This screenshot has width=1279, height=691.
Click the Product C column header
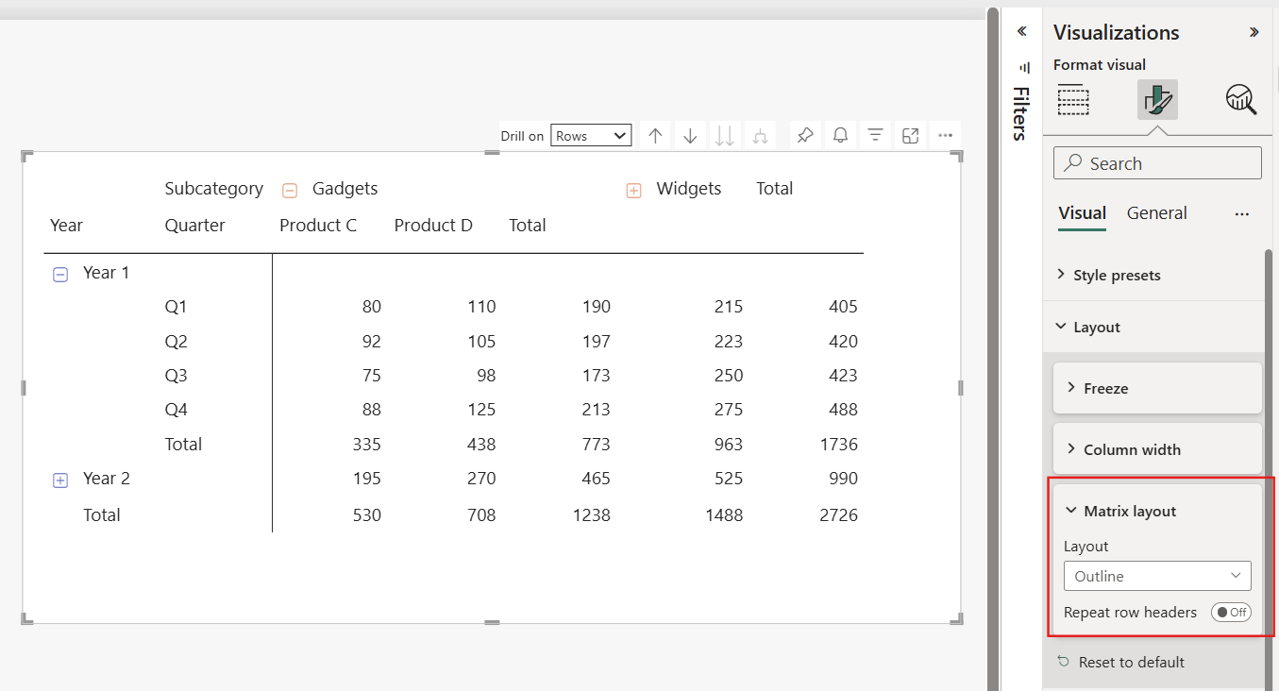318,226
